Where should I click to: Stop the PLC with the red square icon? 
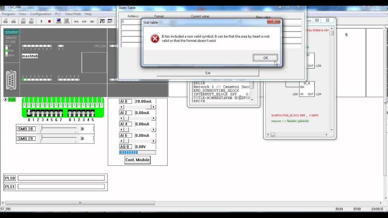49,21
